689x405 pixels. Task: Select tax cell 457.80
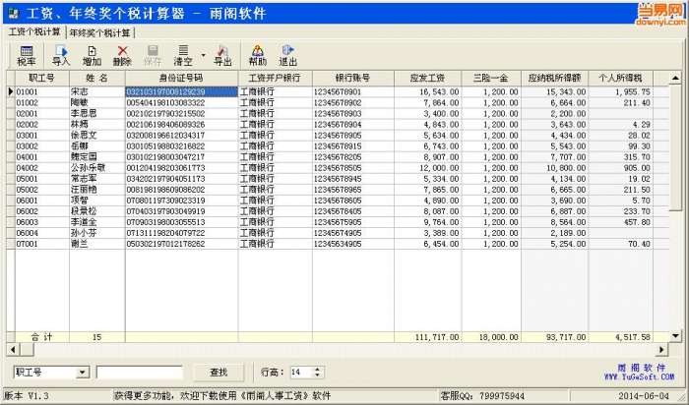[620, 222]
